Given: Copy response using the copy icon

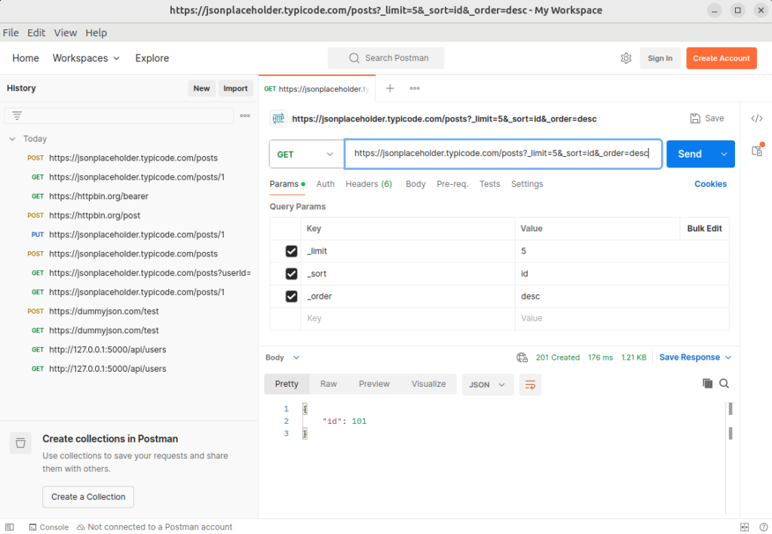Looking at the screenshot, I should (x=707, y=383).
